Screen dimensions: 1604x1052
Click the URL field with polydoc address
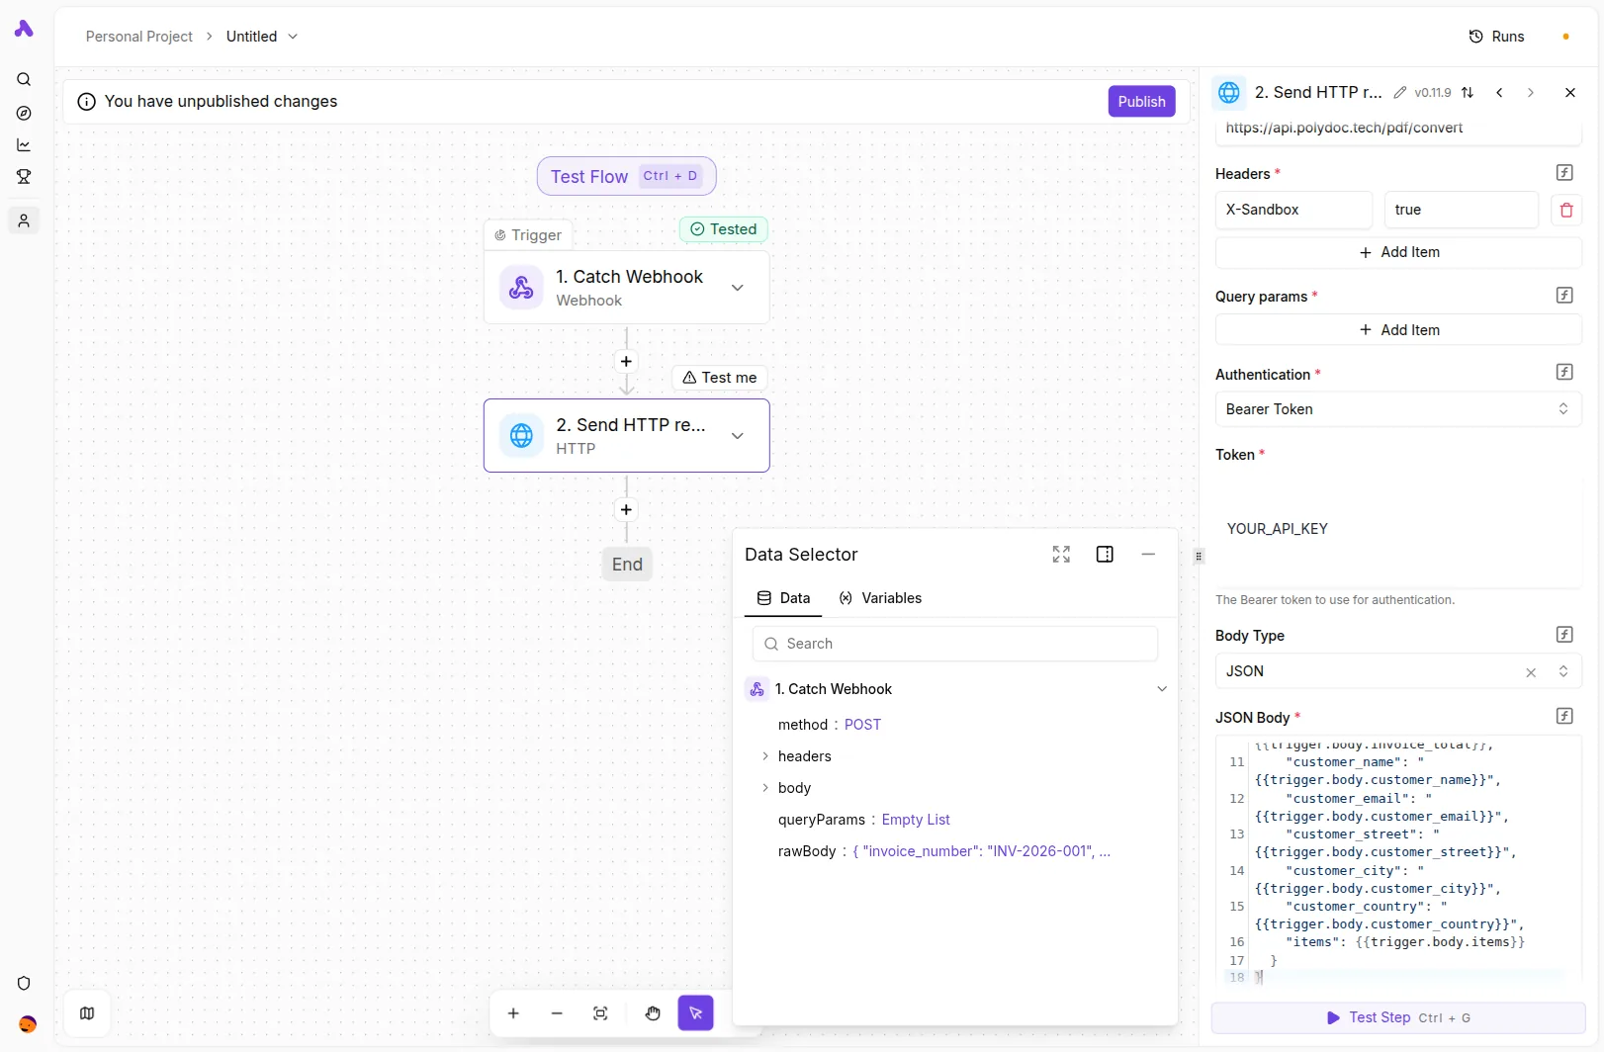click(x=1398, y=129)
